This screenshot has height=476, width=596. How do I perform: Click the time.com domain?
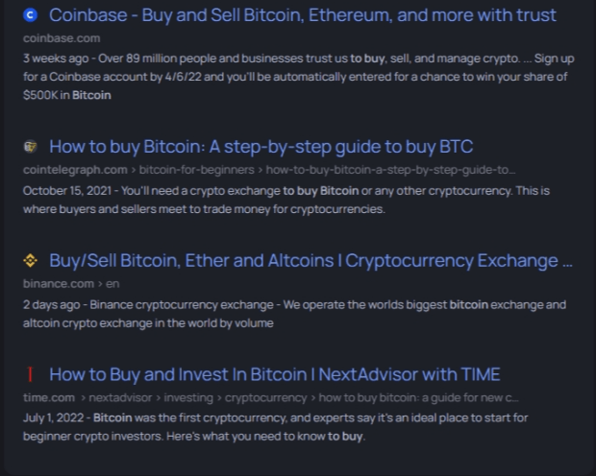pos(49,396)
